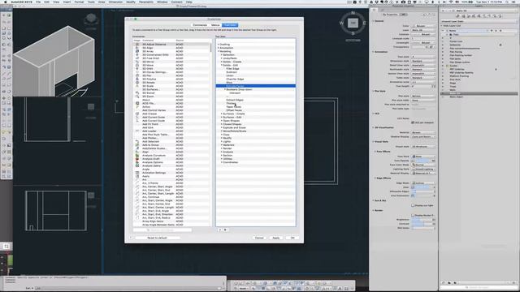Expand the Drafting tool set group
This screenshot has width=520, height=292.
219,45
